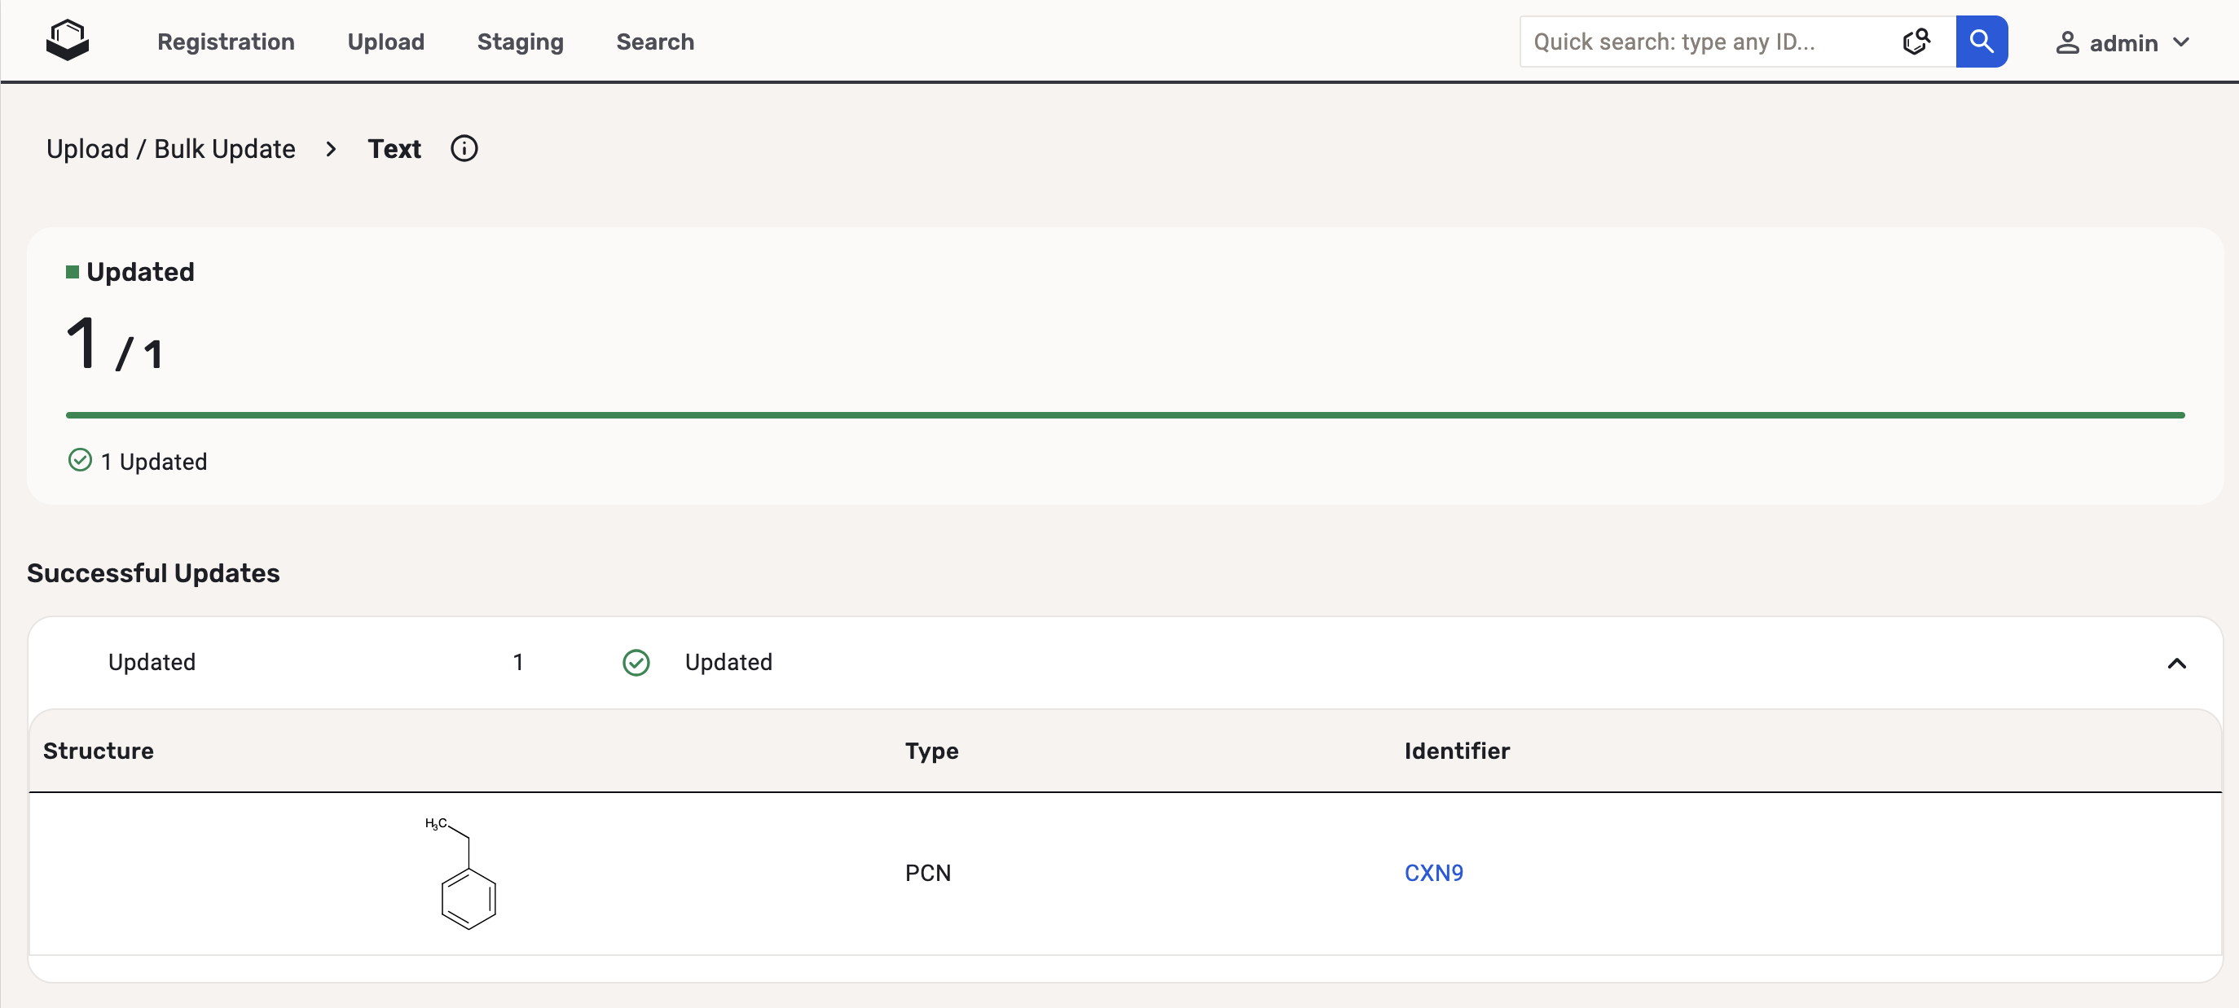Focus the quick search ID field
Viewport: 2239px width, 1008px height.
point(1704,42)
